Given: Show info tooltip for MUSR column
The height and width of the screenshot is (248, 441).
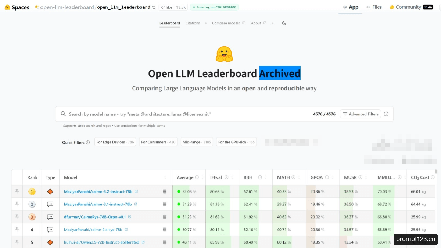Looking at the screenshot, I should [x=361, y=177].
